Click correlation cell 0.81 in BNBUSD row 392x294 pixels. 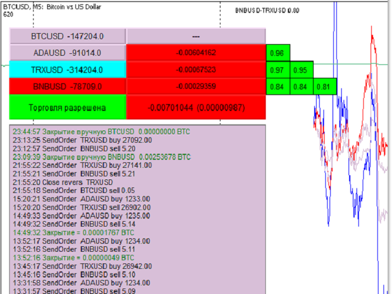(325, 86)
